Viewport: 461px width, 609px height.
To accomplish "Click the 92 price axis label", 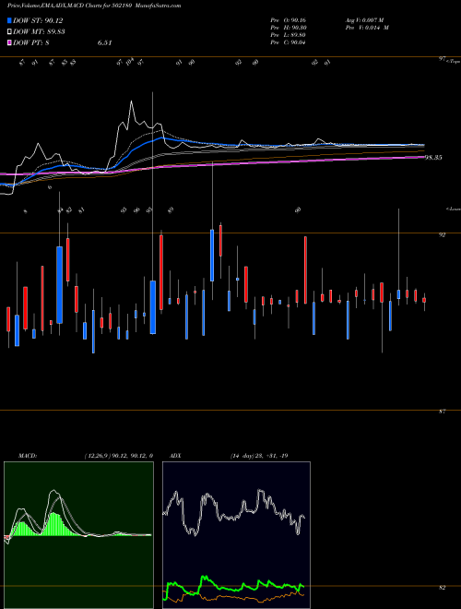I will point(442,235).
